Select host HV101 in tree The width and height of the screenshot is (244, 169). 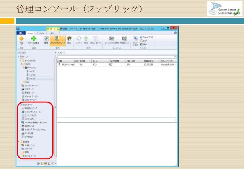point(31,71)
